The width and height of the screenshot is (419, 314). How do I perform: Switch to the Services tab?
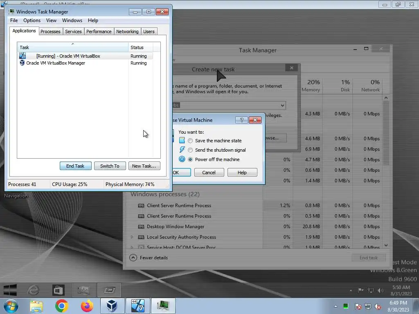(74, 31)
